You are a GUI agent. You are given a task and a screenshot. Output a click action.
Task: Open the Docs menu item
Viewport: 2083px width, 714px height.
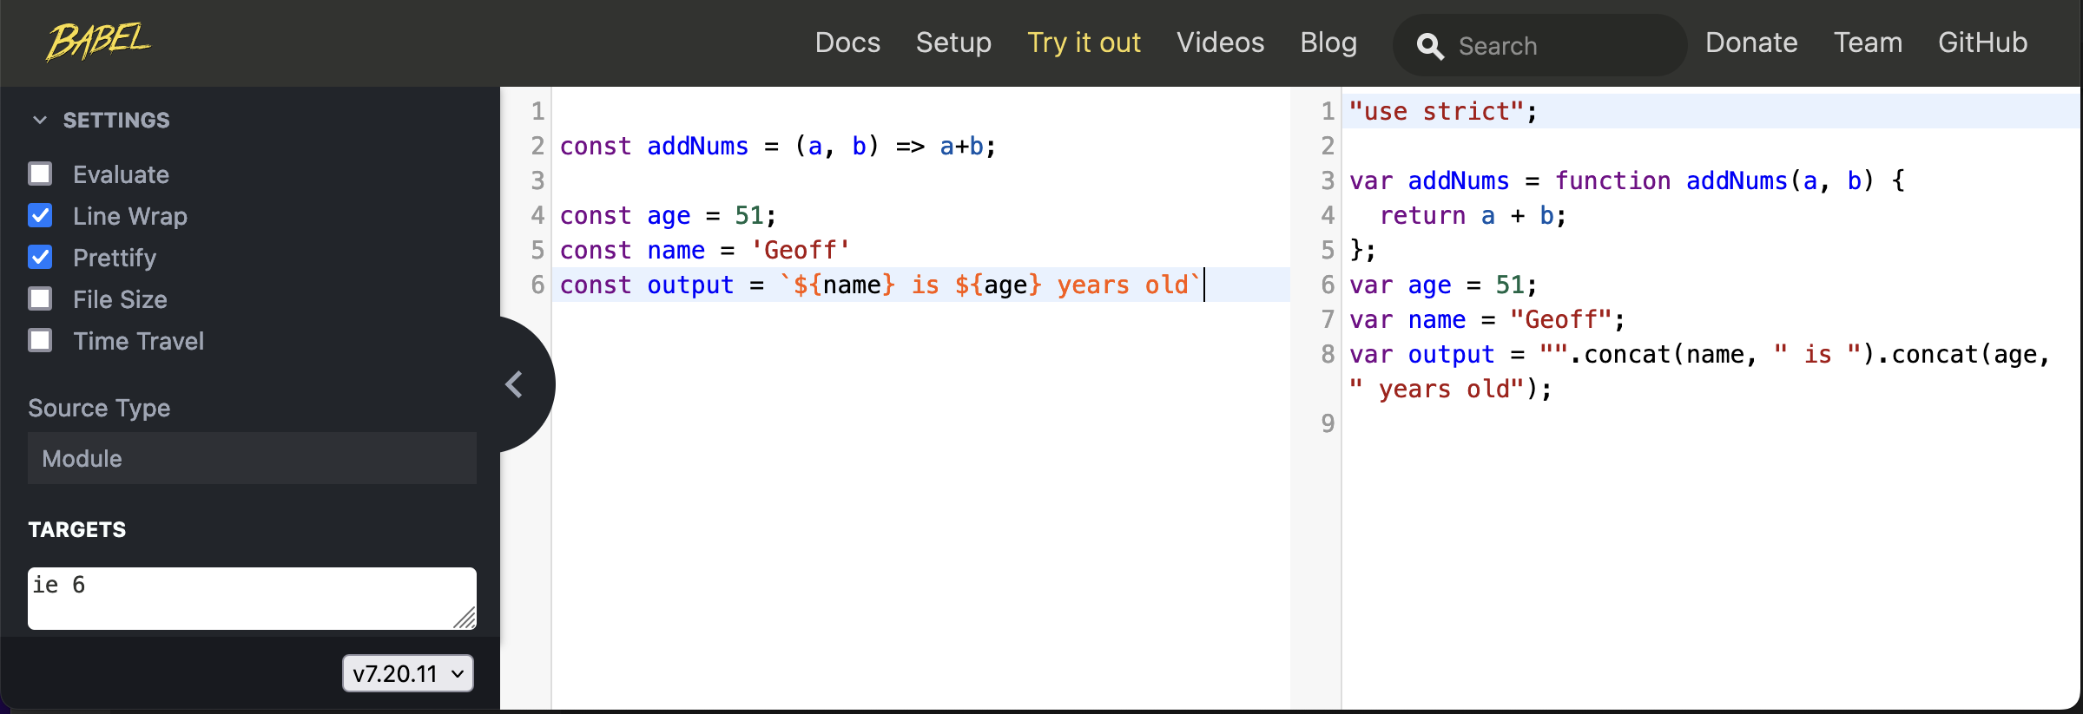847,43
